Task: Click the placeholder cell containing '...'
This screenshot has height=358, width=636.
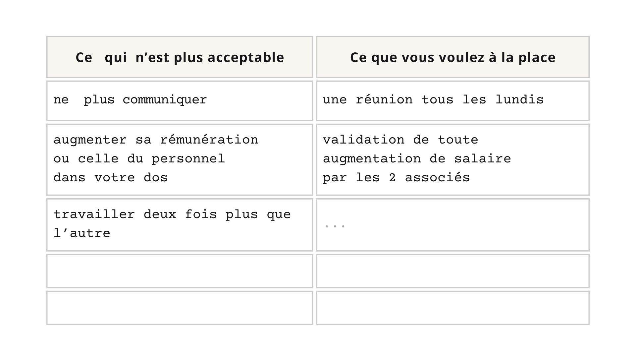Action: [x=452, y=225]
